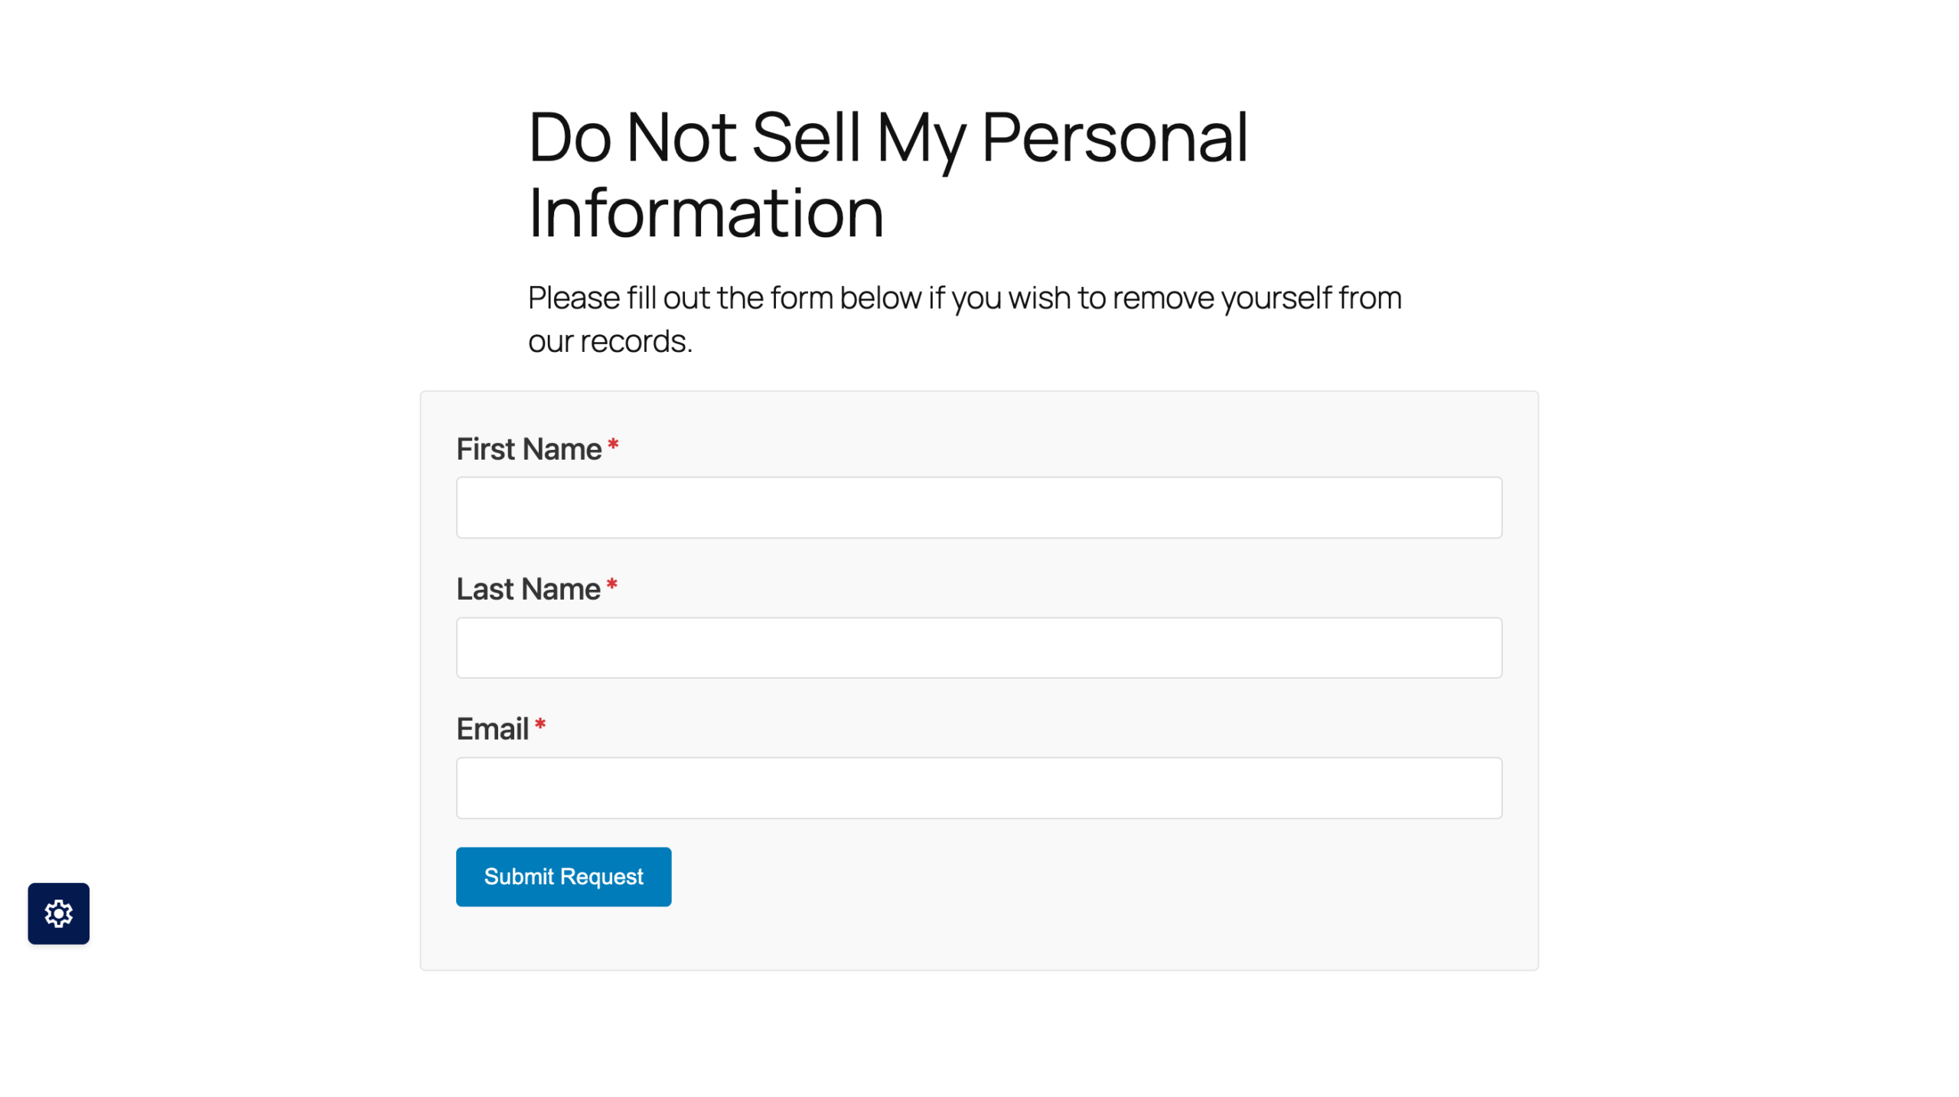This screenshot has width=1959, height=1097.
Task: Select the Email input field
Action: (978, 787)
